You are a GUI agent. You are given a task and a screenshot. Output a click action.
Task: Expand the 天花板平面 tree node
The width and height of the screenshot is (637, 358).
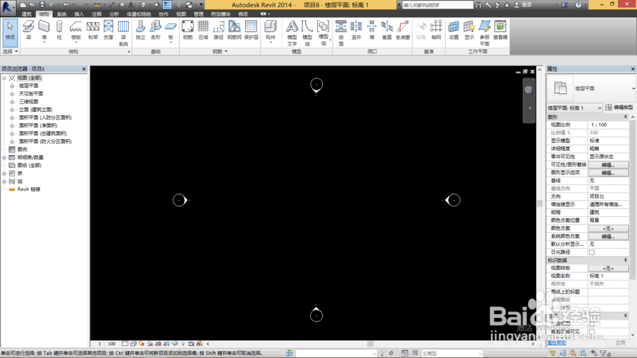(12, 93)
